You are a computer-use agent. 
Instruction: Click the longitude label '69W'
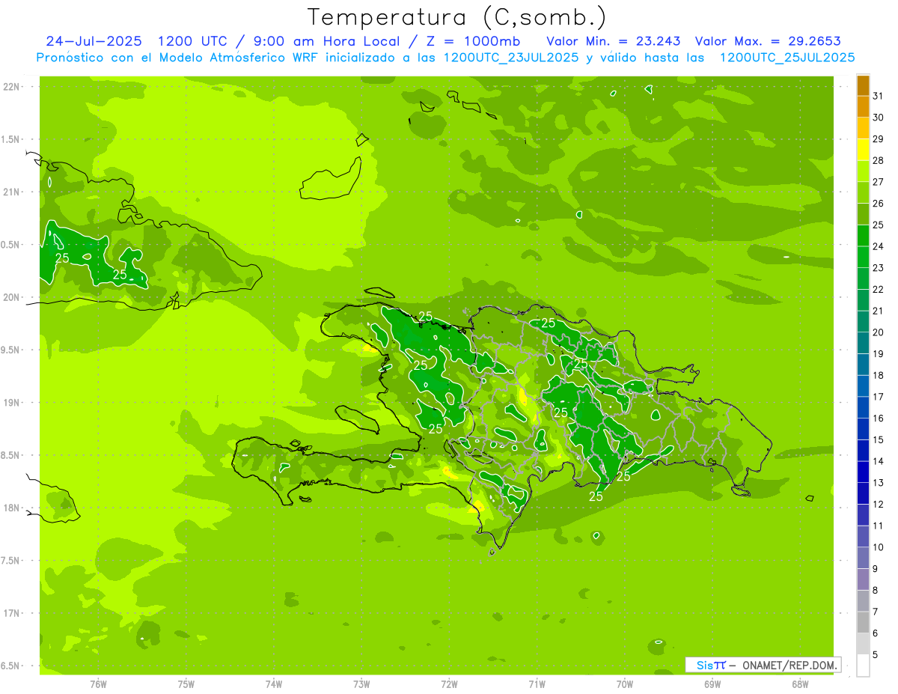(x=712, y=684)
